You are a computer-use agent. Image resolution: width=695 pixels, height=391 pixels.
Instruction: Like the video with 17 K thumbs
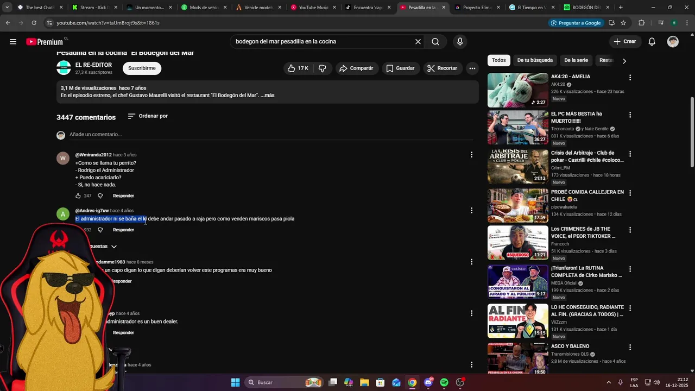tap(298, 68)
